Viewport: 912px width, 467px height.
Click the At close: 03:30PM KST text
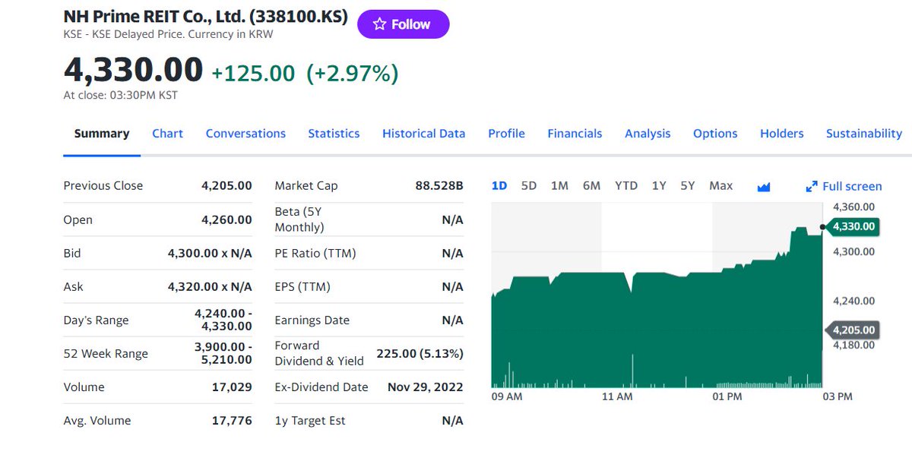coord(121,96)
